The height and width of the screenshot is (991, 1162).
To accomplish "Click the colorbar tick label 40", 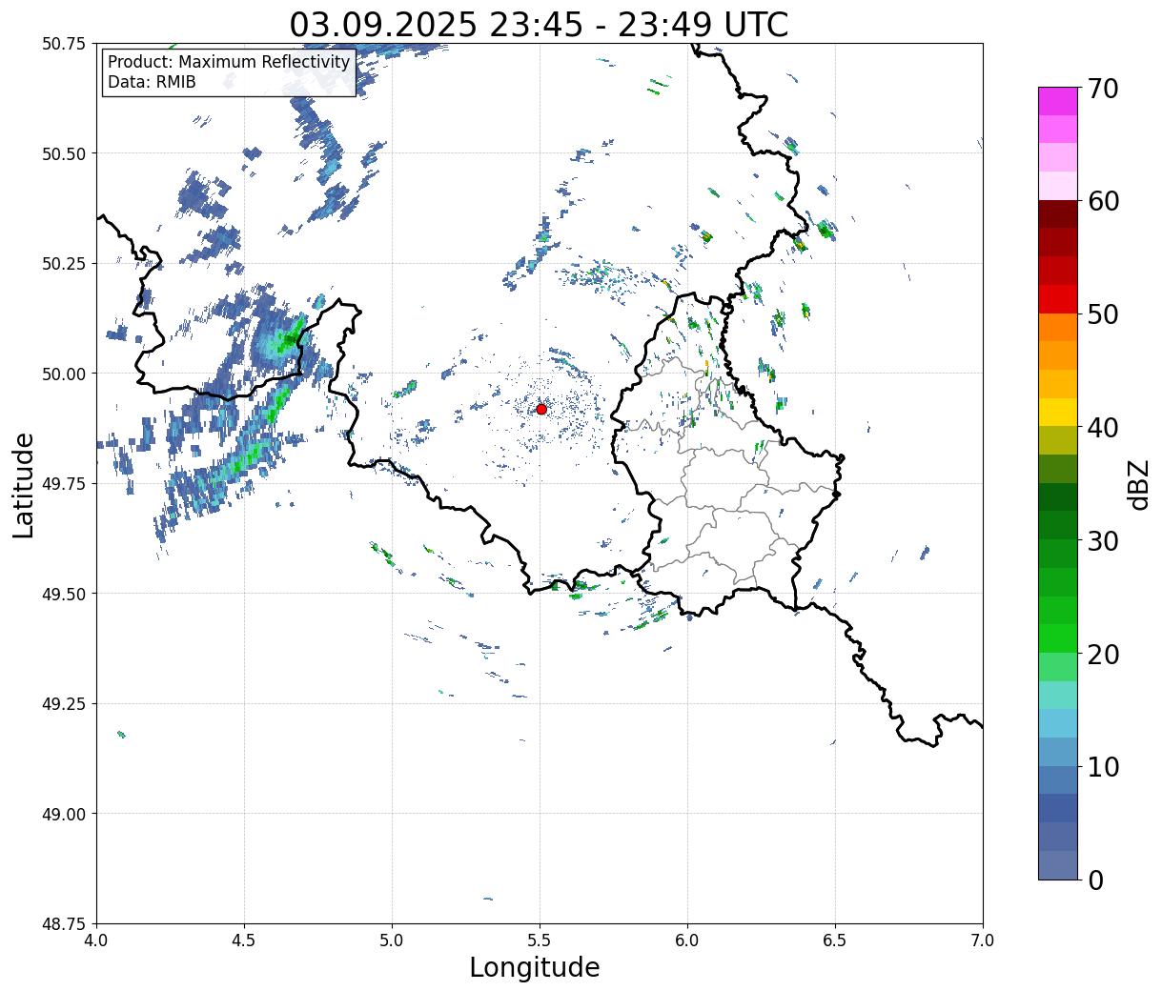I will pyautogui.click(x=1103, y=428).
